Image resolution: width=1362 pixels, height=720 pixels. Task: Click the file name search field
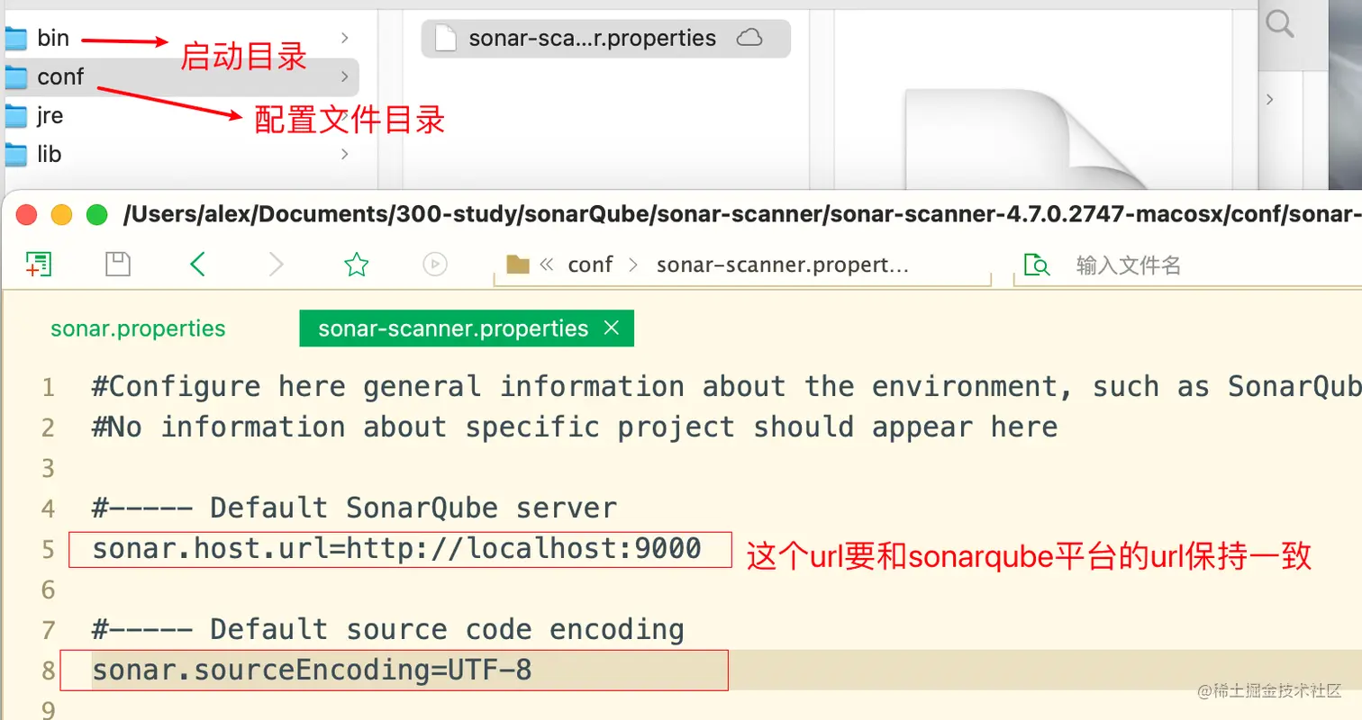coord(1171,265)
